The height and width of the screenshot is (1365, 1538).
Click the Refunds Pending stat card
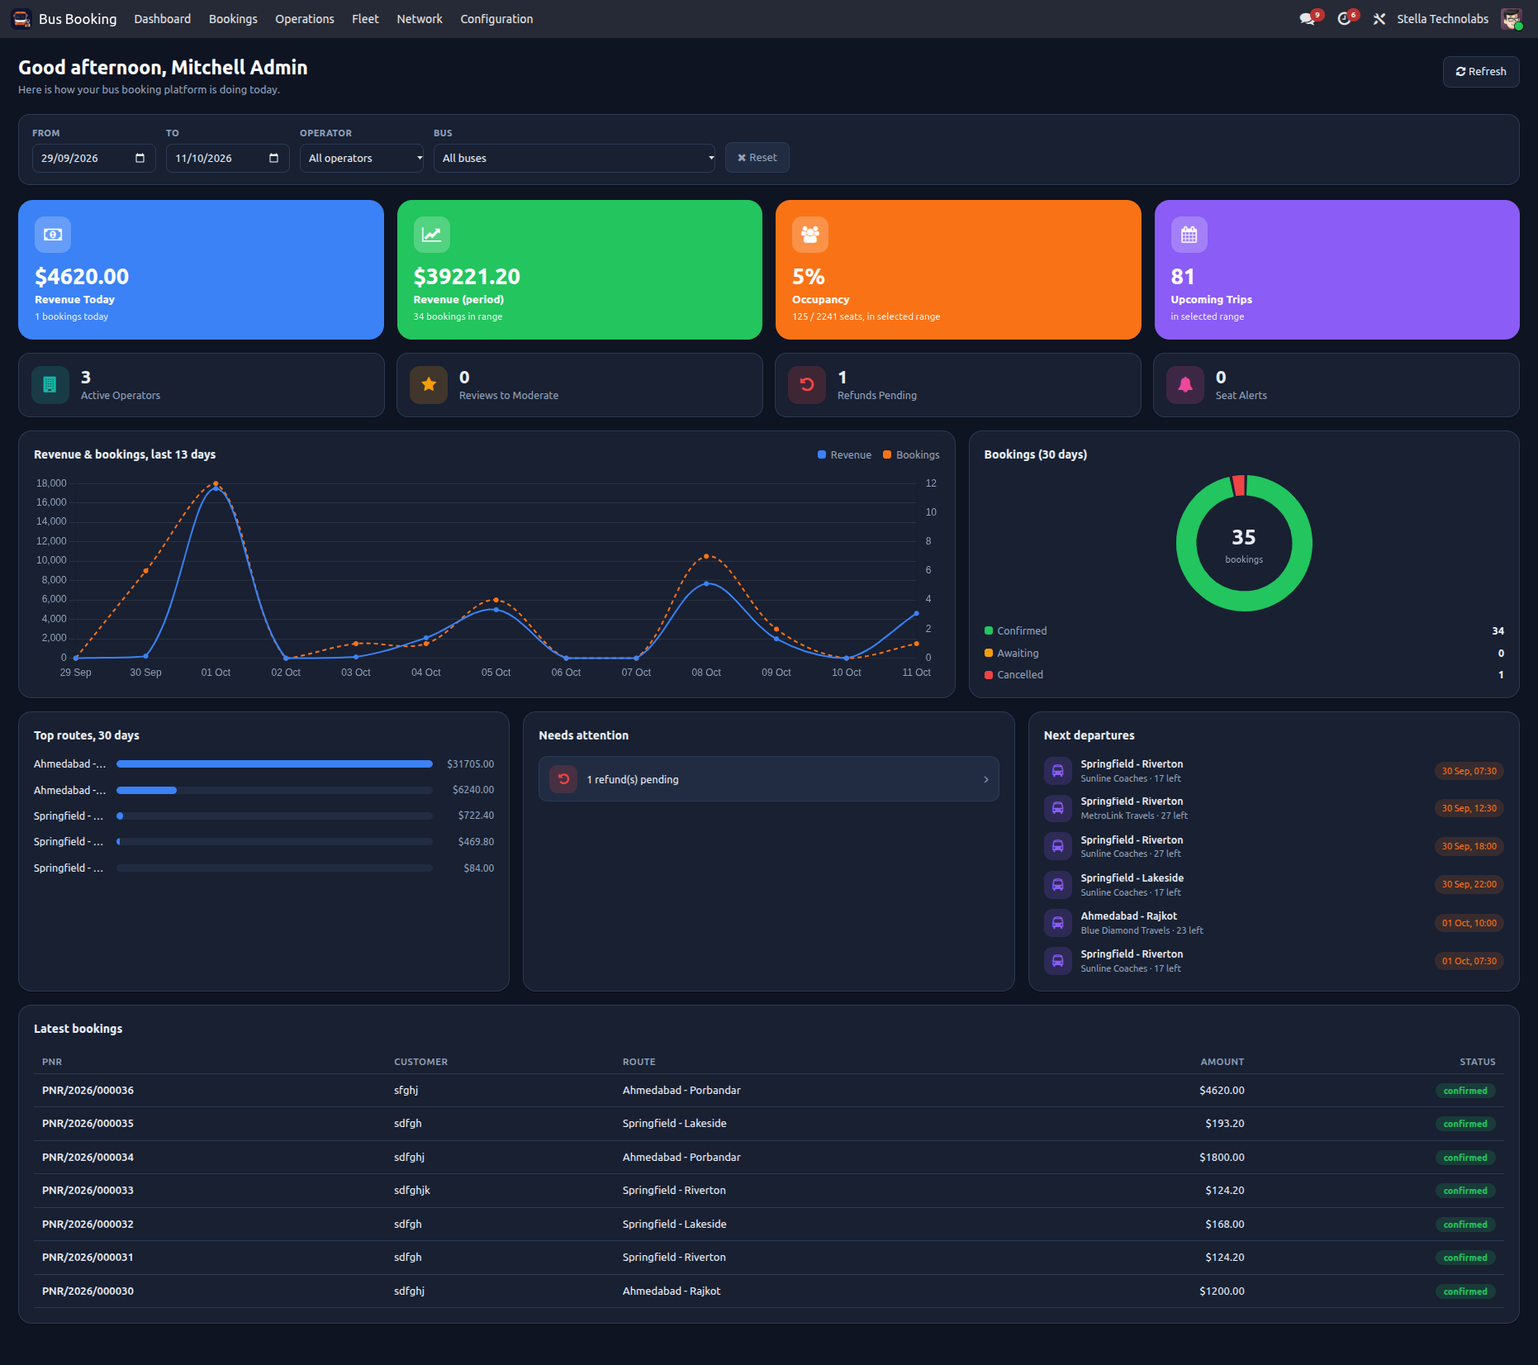pos(958,385)
